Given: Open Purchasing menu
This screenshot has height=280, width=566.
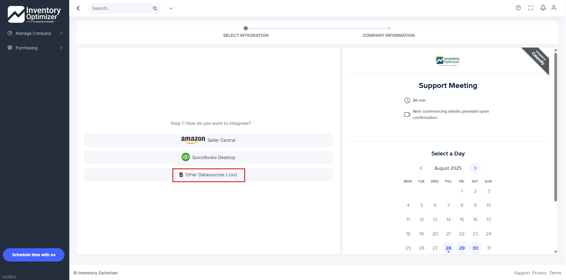Looking at the screenshot, I should click(x=35, y=48).
